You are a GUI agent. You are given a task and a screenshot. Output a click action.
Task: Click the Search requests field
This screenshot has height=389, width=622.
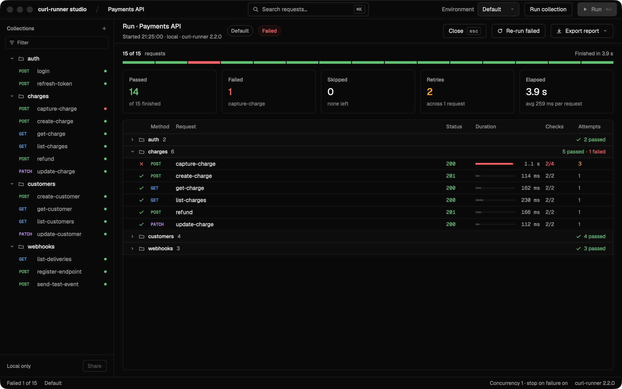(x=308, y=9)
